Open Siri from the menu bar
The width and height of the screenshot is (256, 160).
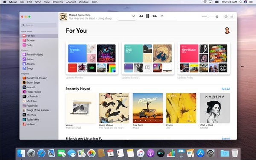246,2
